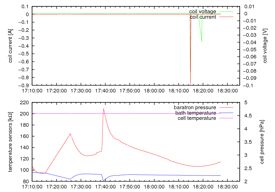The height and width of the screenshot is (192, 275).
Task: Click the magenta cell temperature legend line sample
Action: point(226,118)
